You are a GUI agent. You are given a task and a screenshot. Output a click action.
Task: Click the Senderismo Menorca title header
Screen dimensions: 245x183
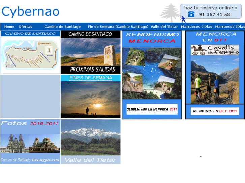coord(152,38)
